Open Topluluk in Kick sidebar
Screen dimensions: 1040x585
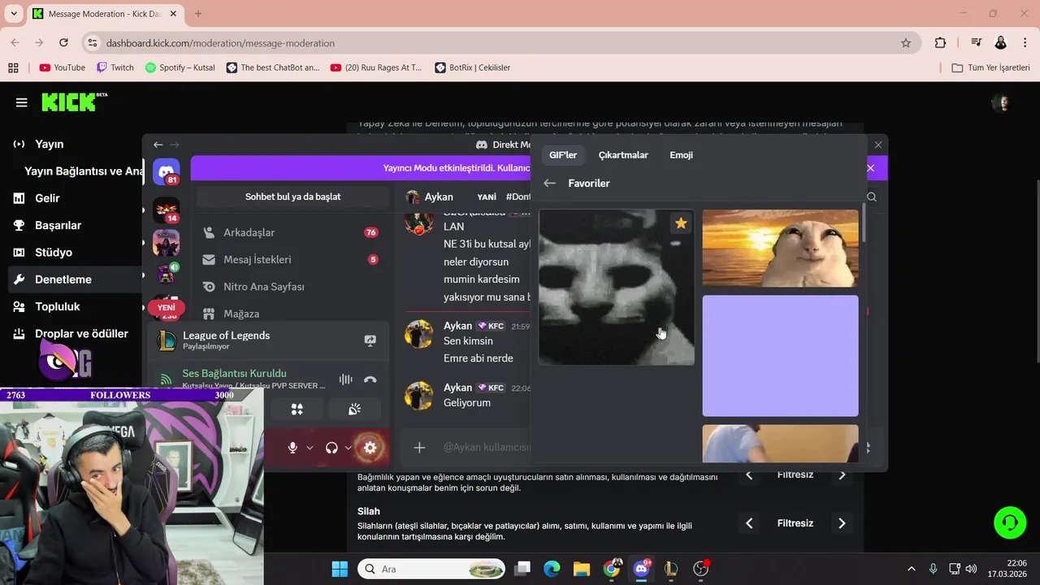57,307
